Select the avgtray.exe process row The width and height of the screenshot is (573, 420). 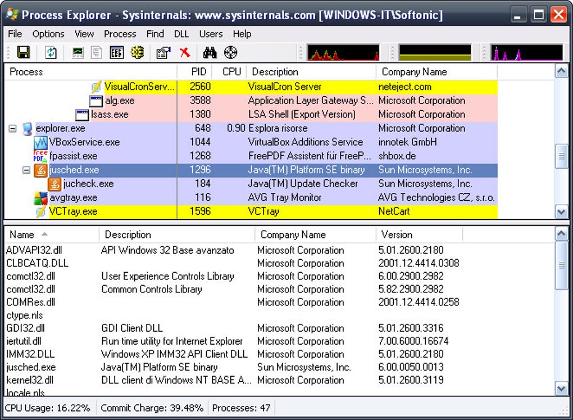(73, 197)
